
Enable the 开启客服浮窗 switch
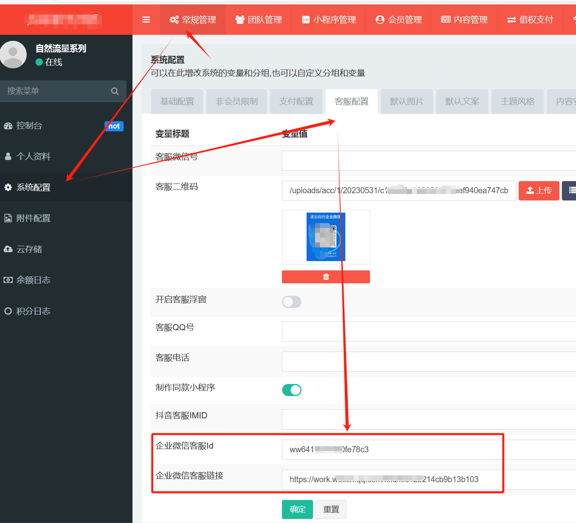292,302
